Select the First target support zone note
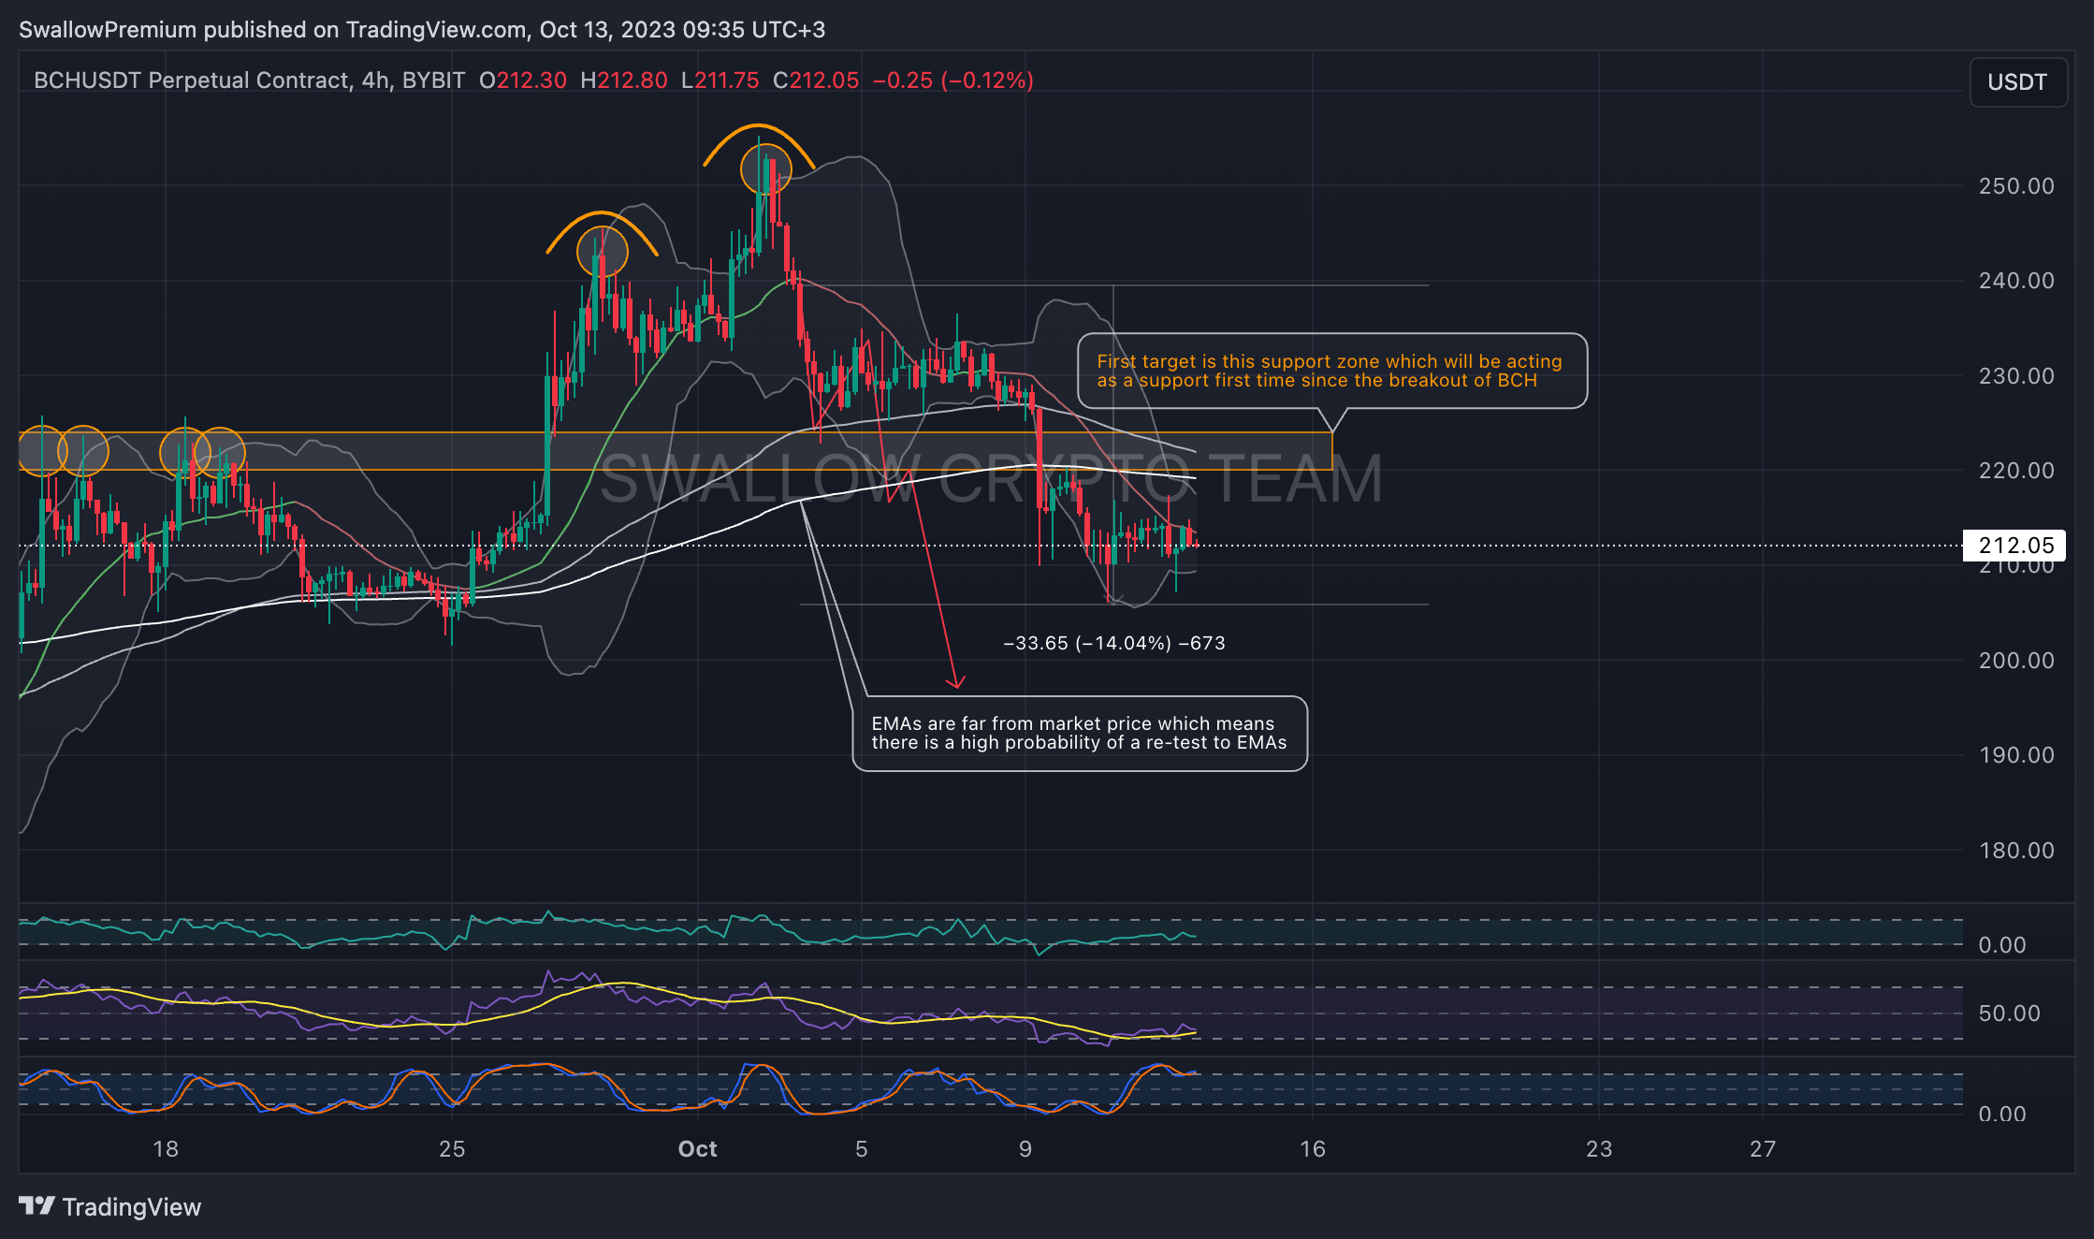Viewport: 2094px width, 1239px height. tap(1331, 371)
